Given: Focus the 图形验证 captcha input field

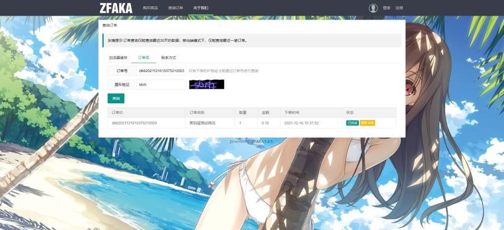Looking at the screenshot, I should tap(161, 84).
